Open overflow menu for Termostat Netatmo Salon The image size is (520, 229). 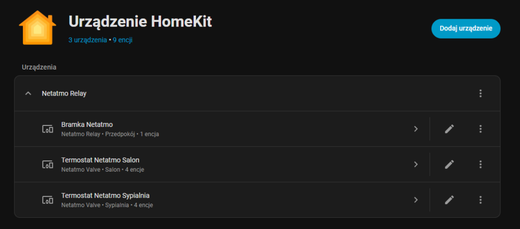[480, 165]
